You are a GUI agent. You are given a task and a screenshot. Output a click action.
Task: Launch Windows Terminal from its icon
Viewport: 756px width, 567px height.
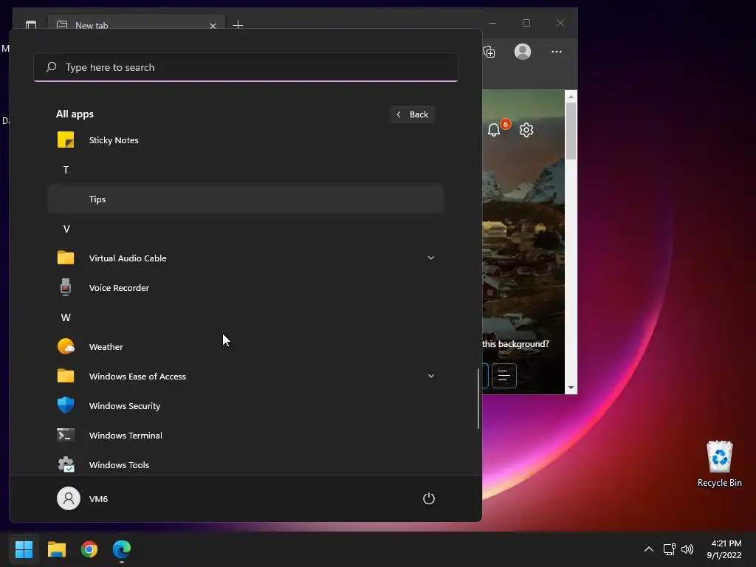(x=66, y=435)
